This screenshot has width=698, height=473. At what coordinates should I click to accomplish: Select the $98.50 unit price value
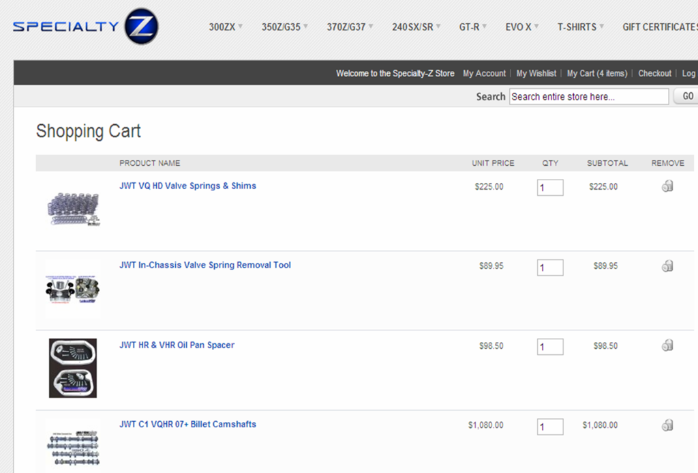click(491, 346)
